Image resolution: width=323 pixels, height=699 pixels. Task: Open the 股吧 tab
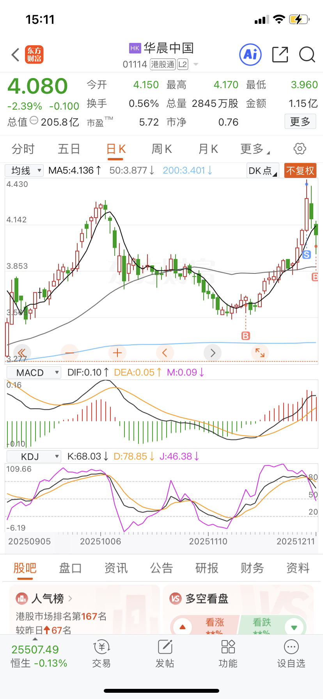(25, 568)
